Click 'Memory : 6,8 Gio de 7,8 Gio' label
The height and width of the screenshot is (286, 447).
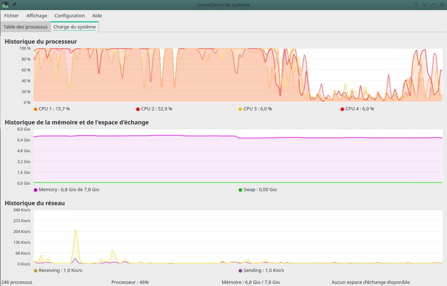[69, 189]
